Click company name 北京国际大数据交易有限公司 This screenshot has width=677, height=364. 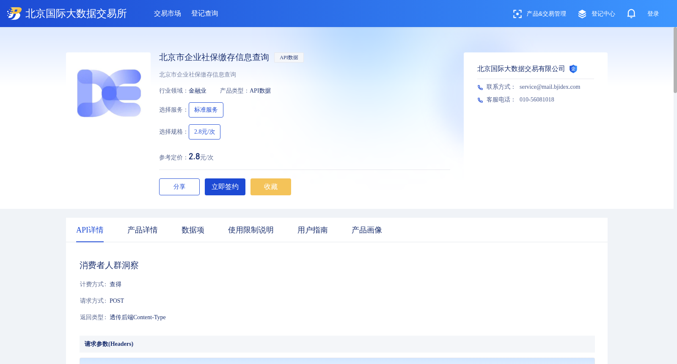tap(521, 69)
